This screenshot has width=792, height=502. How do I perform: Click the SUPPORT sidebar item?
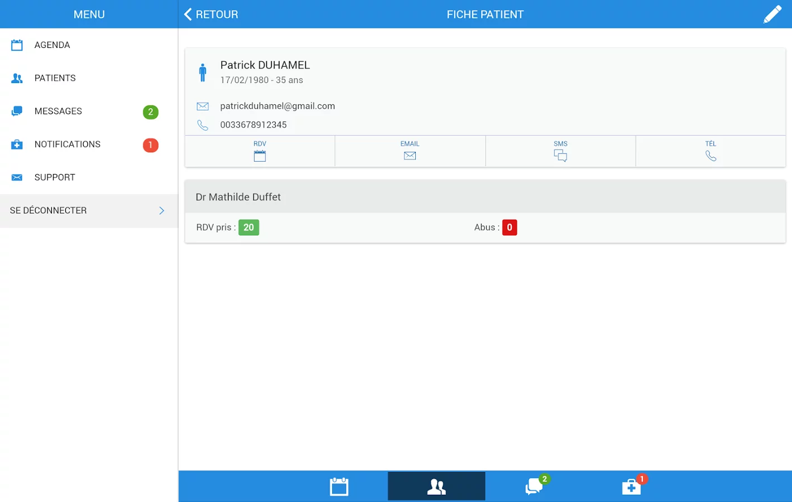click(55, 177)
